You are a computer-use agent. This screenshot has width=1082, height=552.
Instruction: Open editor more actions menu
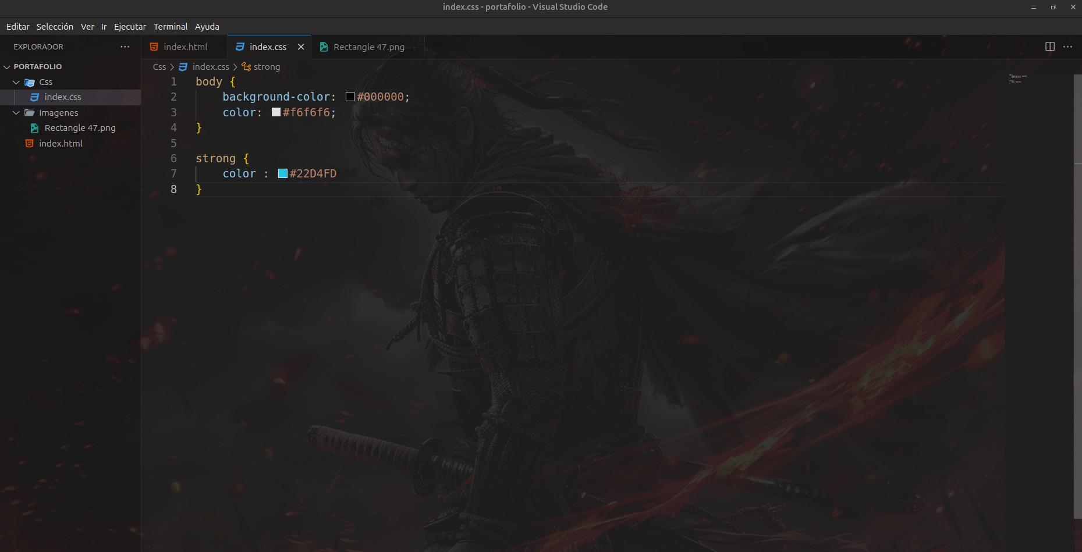(1067, 47)
